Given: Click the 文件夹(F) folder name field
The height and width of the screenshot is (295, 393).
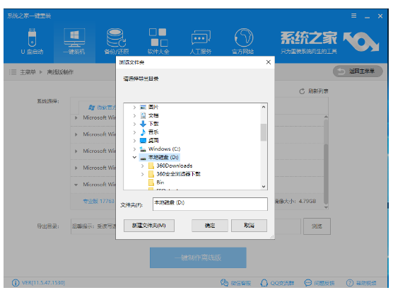Looking at the screenshot, I should point(210,204).
